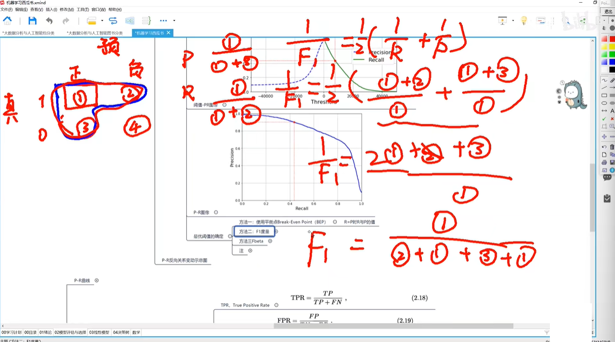The width and height of the screenshot is (615, 342).
Task: Select the 数学 sheet tab
Action: click(136, 332)
